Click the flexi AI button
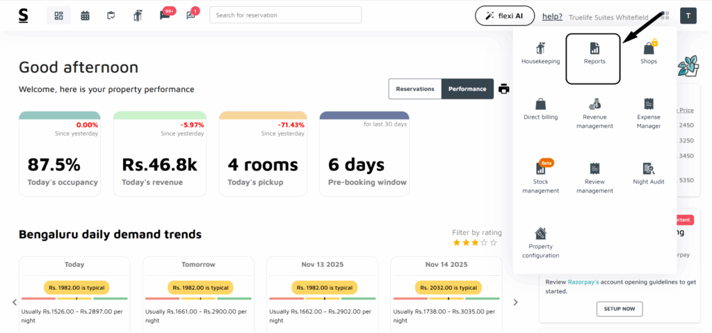712x333 pixels. (x=504, y=15)
